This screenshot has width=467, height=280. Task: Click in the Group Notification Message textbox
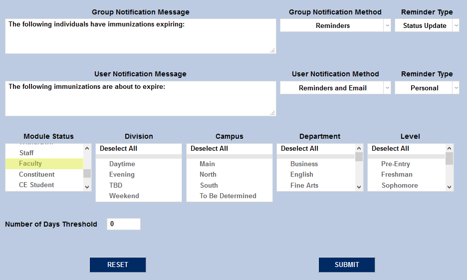[141, 36]
